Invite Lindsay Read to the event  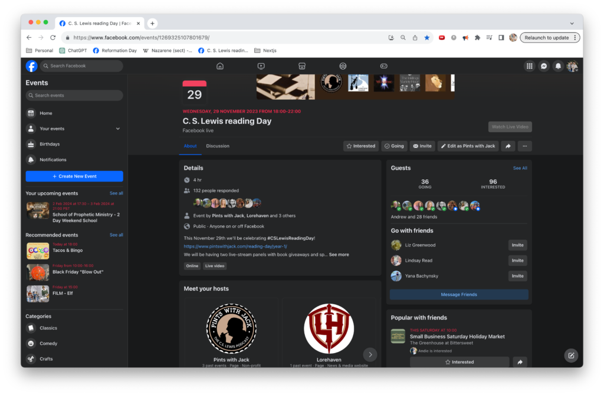pos(518,261)
